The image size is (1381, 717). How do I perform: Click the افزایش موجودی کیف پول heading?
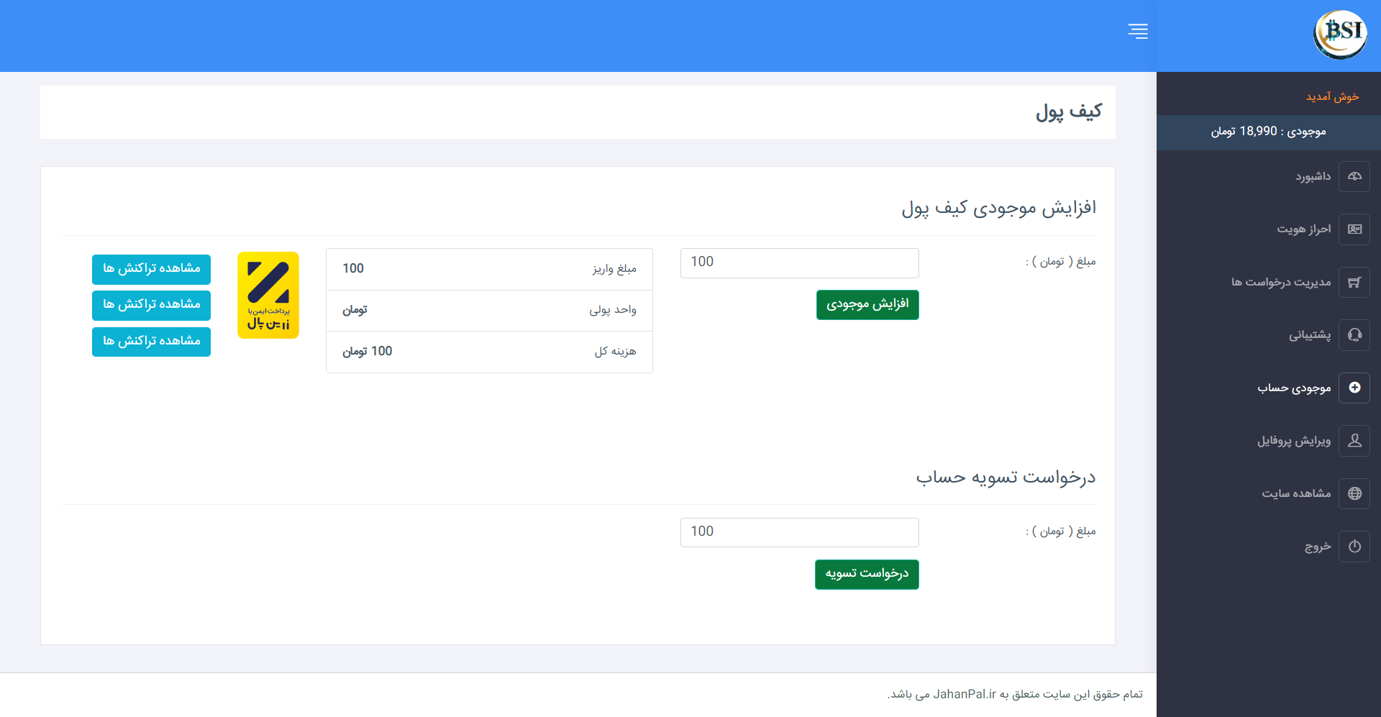coord(999,208)
